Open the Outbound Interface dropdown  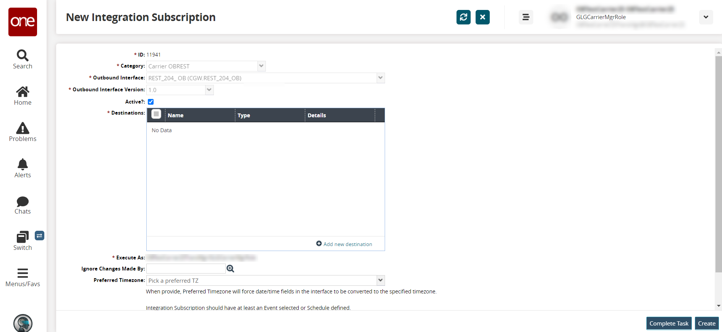pyautogui.click(x=380, y=78)
